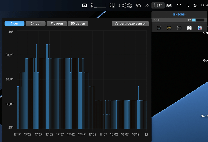Select the 1 uur time range
The width and height of the screenshot is (208, 142).
(x=15, y=24)
